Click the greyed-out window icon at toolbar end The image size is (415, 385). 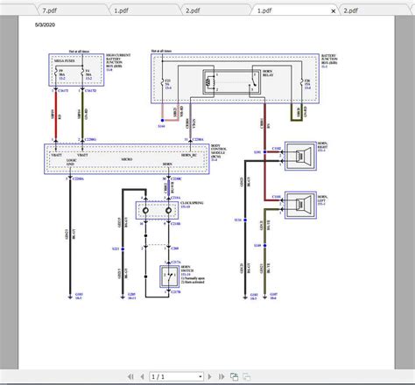point(246,376)
